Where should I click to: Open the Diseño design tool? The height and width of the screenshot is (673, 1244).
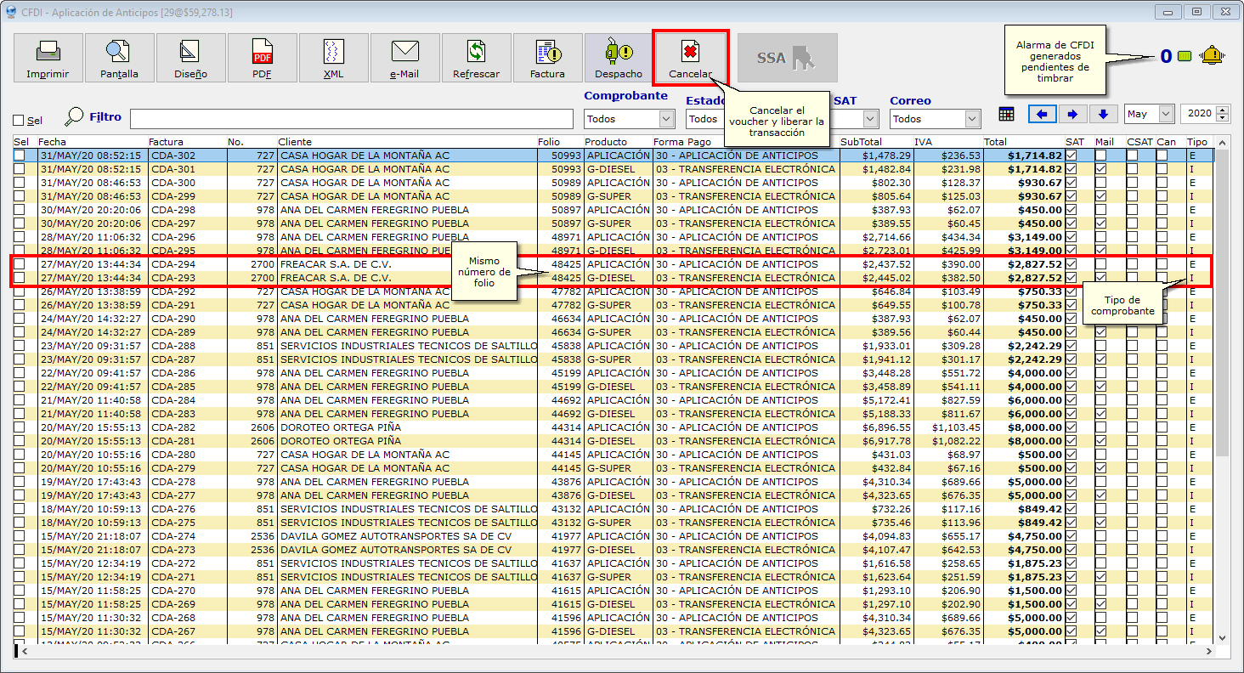tap(190, 58)
